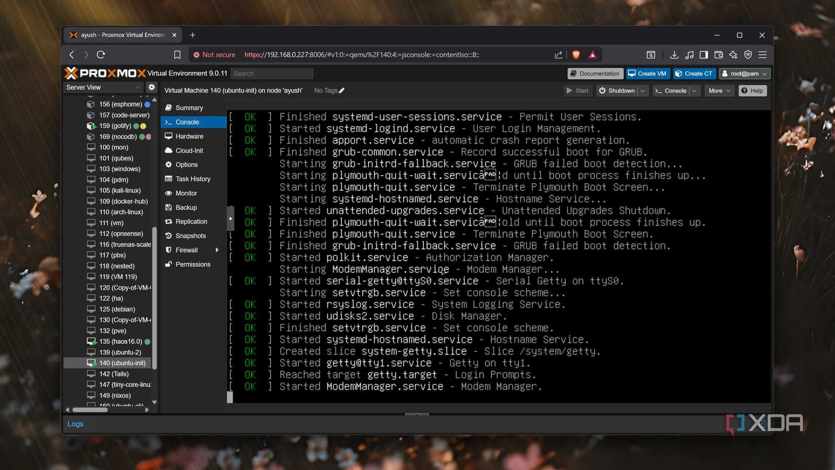Click the Server View settings gear icon
The image size is (835, 470).
(x=151, y=87)
